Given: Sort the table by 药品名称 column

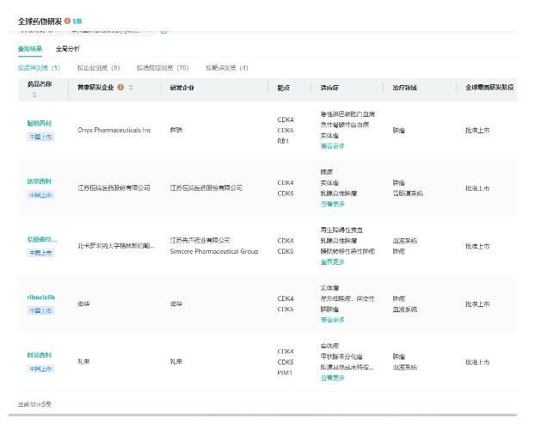Looking at the screenshot, I should click(35, 95).
